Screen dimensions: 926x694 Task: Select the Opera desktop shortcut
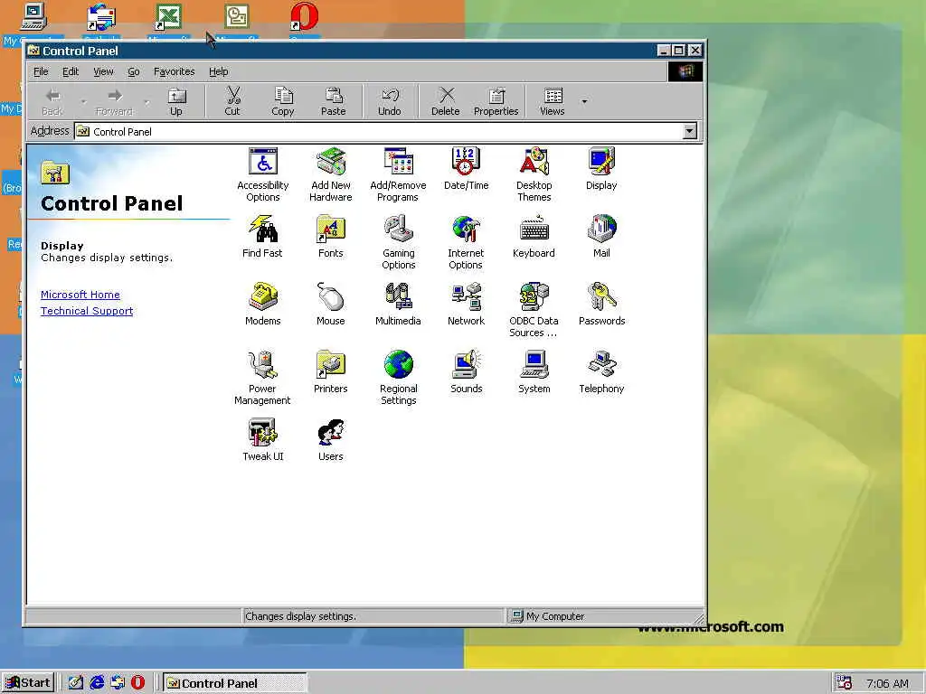tap(304, 23)
